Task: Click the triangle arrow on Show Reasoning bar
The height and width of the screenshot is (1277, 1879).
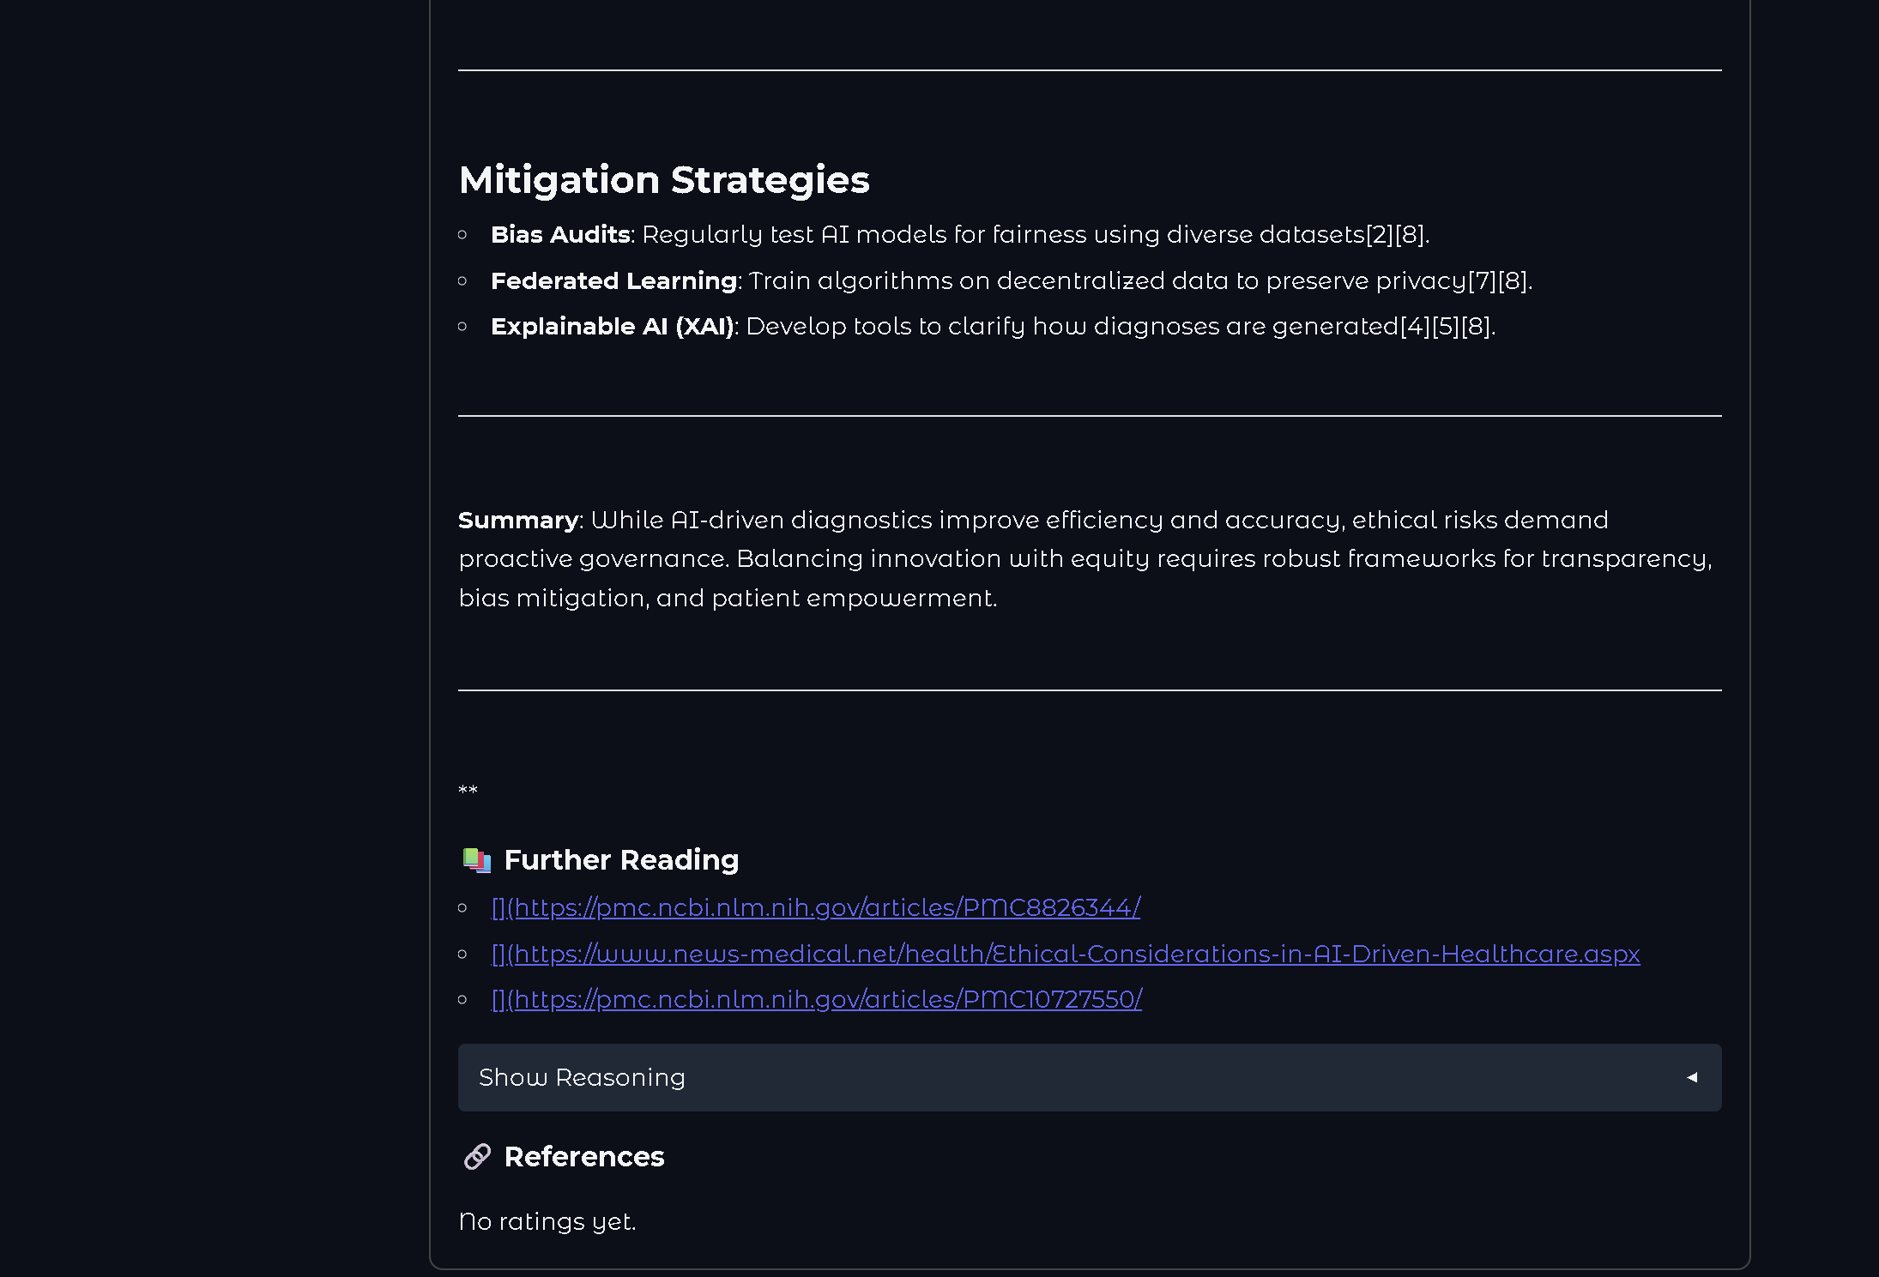Action: pyautogui.click(x=1692, y=1077)
